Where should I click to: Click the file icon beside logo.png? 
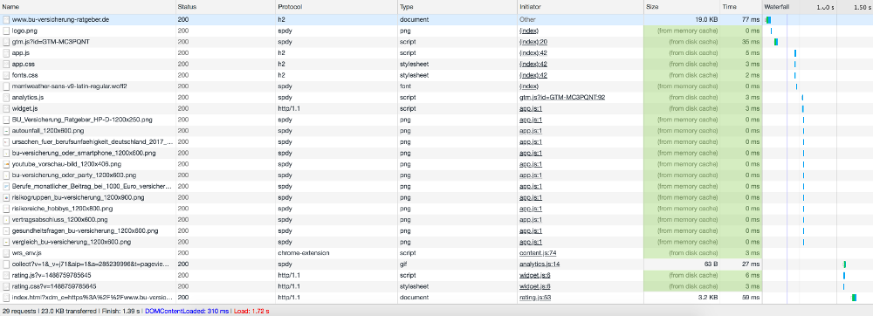(6, 31)
